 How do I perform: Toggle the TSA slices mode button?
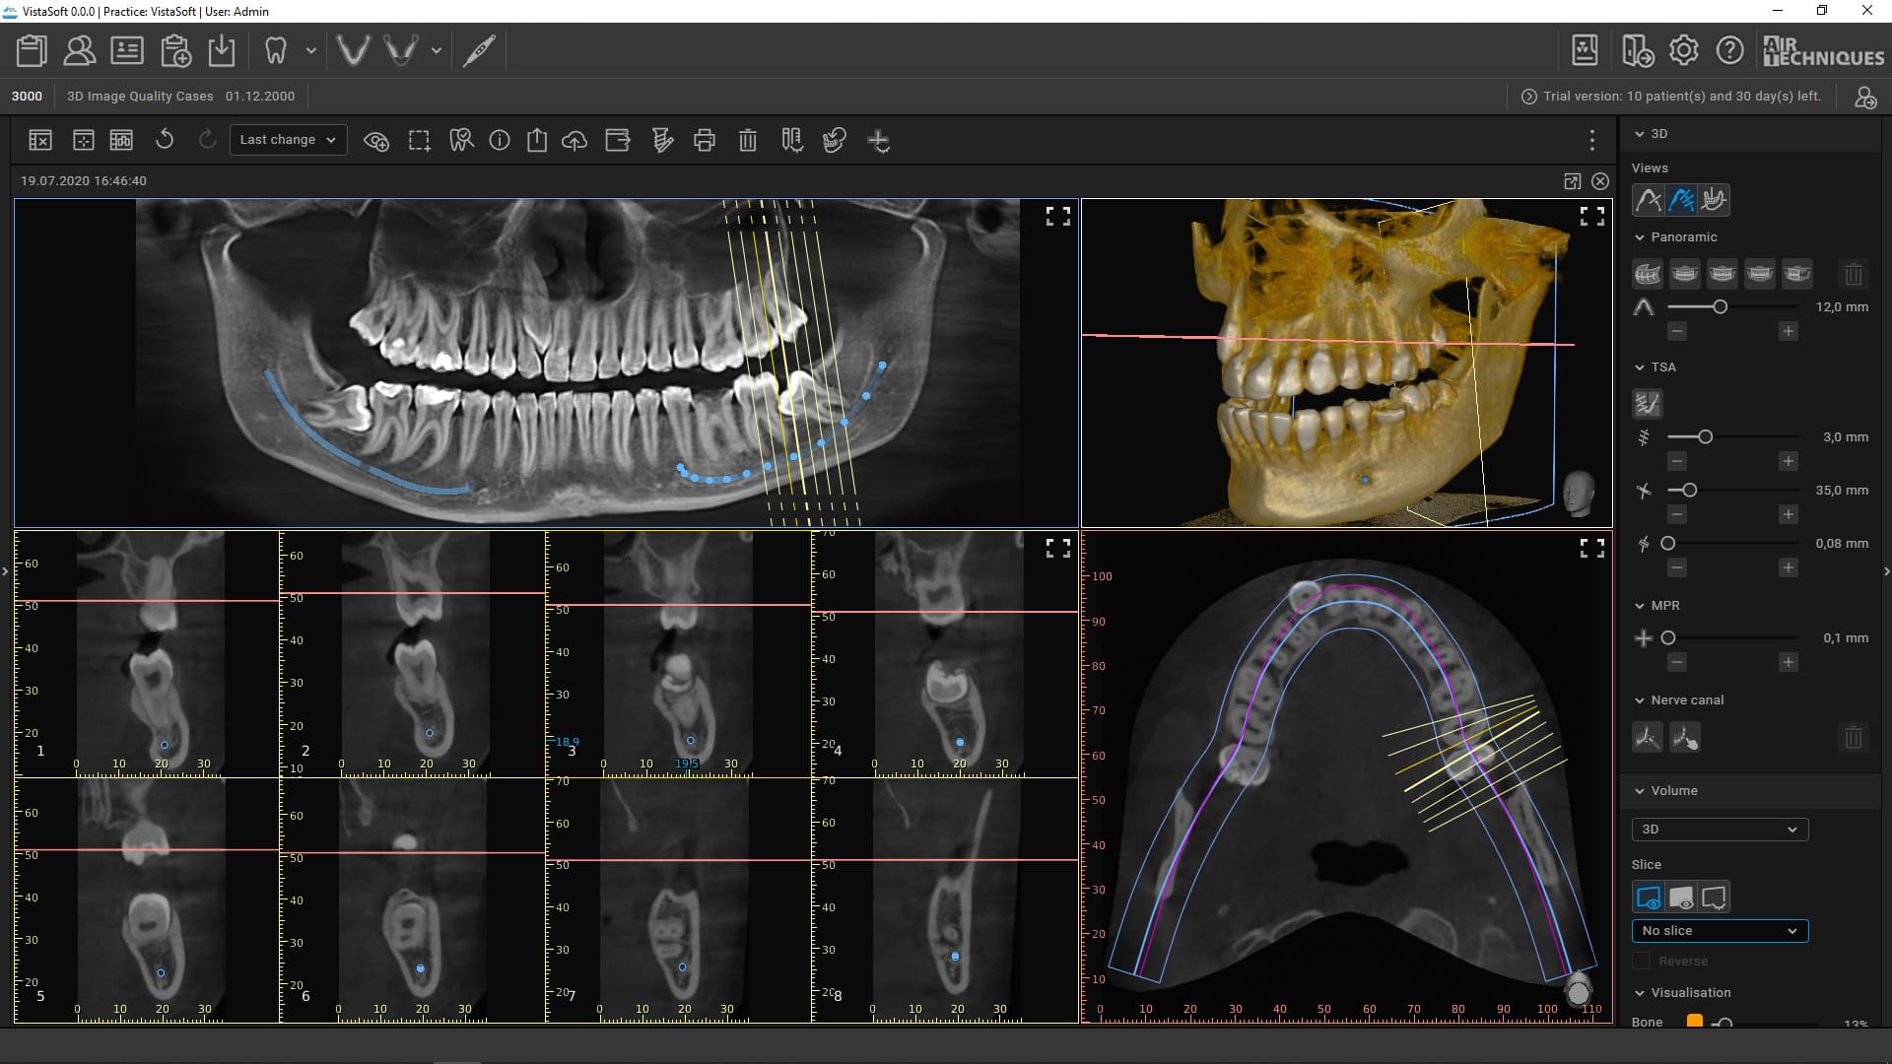1648,404
